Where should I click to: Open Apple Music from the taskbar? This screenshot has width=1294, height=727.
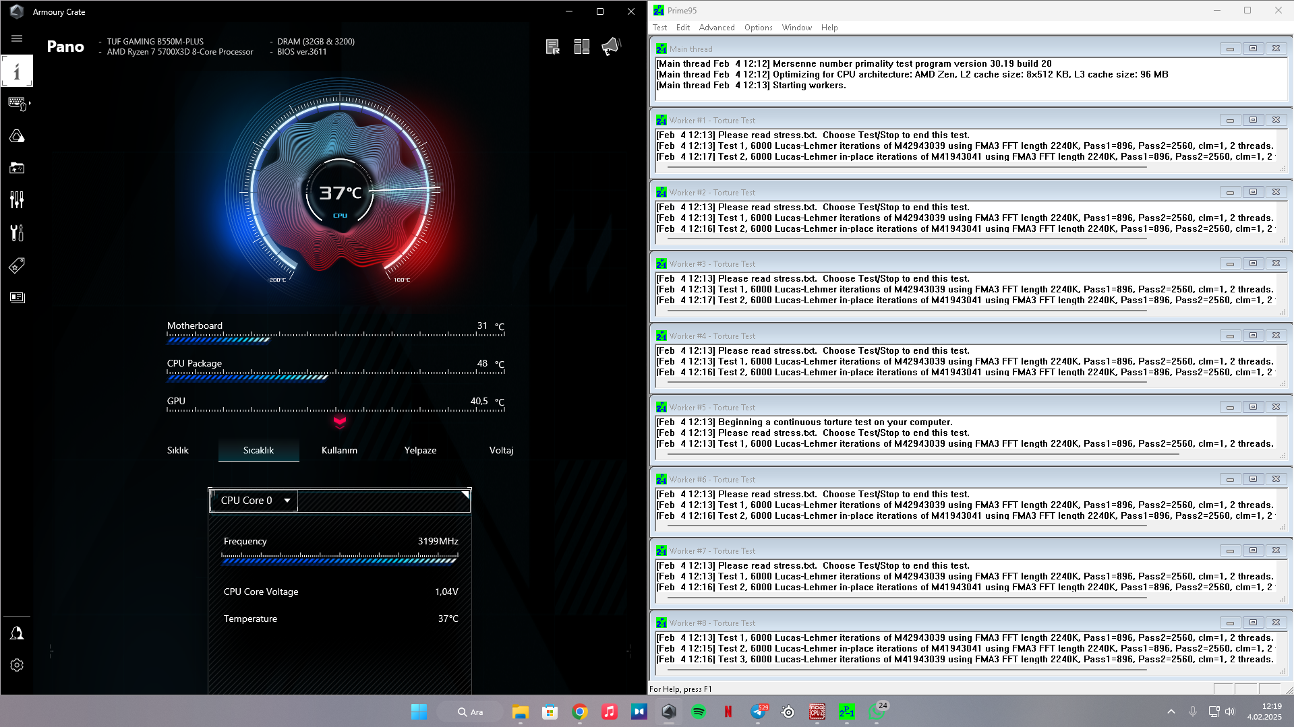pyautogui.click(x=610, y=712)
